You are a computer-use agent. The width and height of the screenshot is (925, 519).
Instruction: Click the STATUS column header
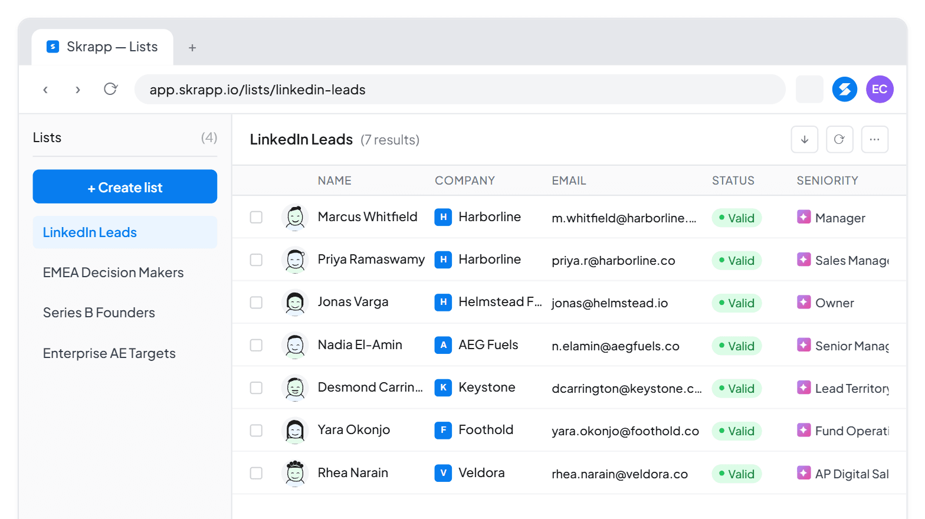pos(733,180)
